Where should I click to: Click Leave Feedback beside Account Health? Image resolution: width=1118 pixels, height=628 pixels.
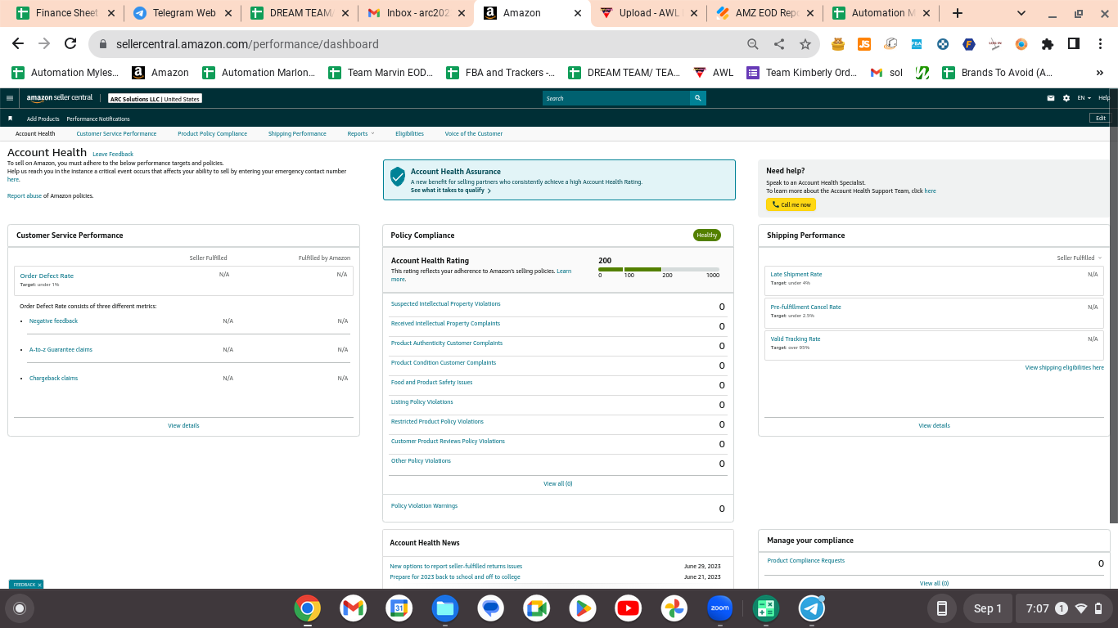[x=113, y=154]
